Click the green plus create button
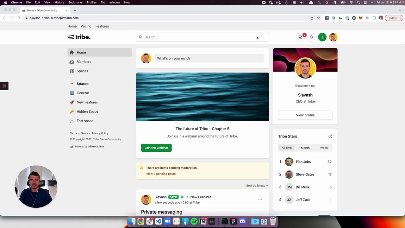Image resolution: width=405 pixels, height=228 pixels. 322,37
